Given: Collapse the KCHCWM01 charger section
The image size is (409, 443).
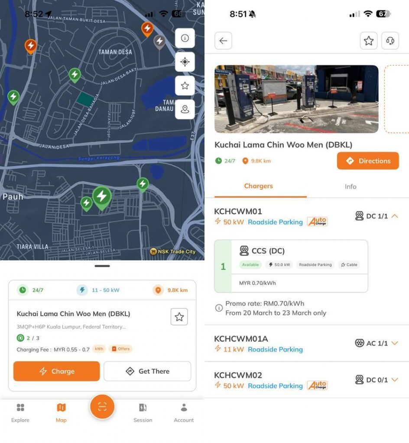Looking at the screenshot, I should click(x=394, y=216).
